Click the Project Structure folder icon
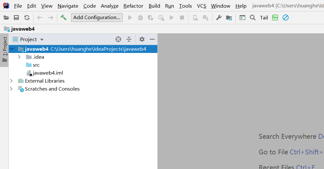The image size is (324, 169). point(229,18)
